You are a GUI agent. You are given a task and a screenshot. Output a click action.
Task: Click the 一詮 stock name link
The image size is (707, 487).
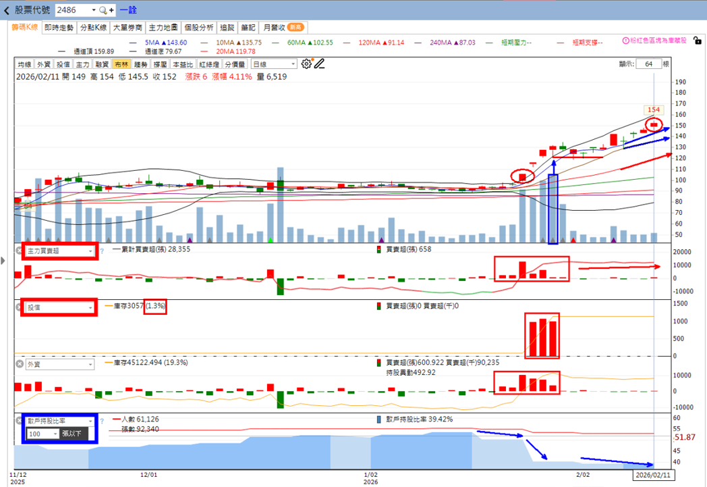point(128,10)
